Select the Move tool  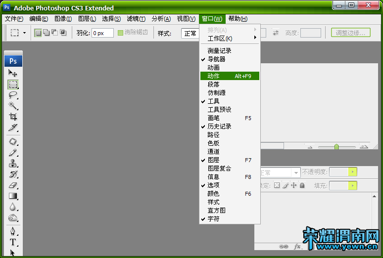click(13, 73)
